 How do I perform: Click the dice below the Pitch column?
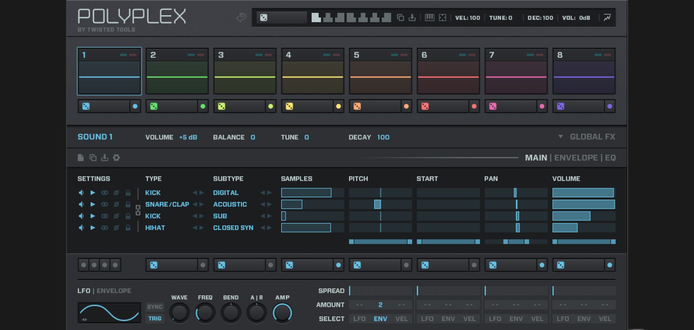click(x=357, y=265)
